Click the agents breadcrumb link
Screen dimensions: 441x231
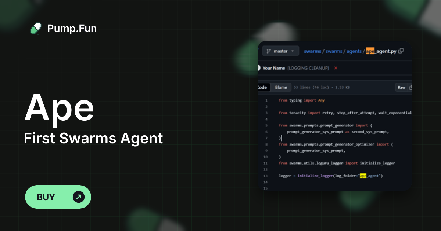click(x=354, y=51)
